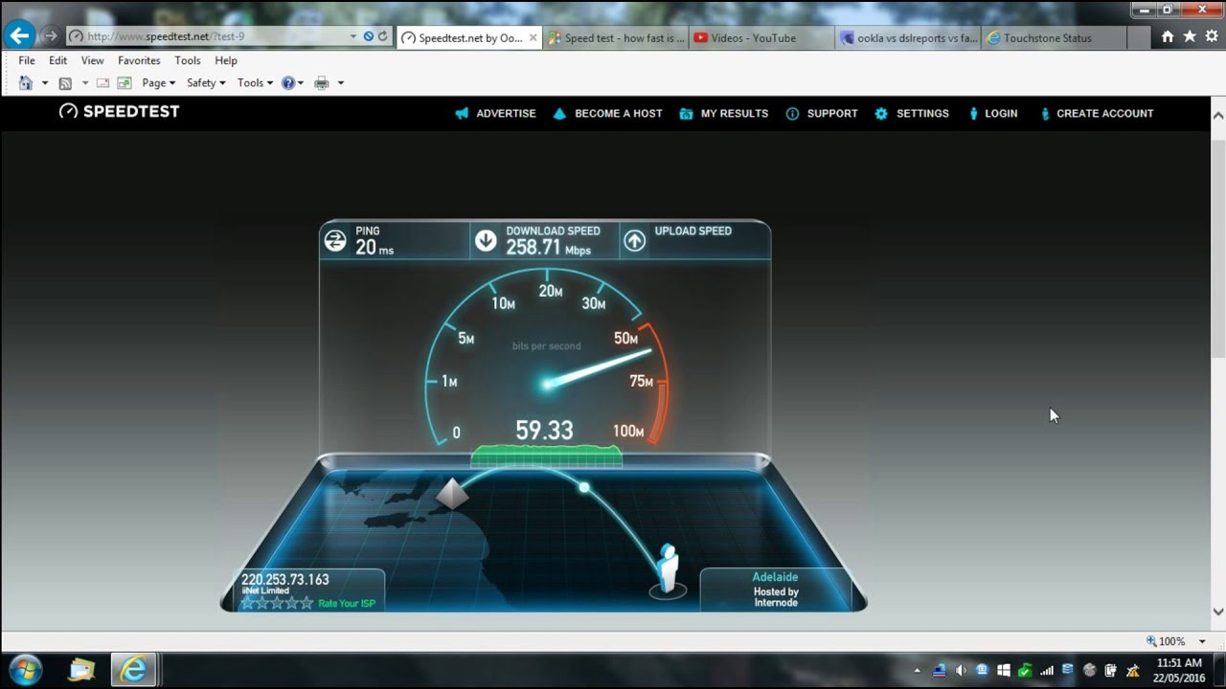Open the Tools menu in the menu bar
1226x689 pixels.
pos(188,60)
